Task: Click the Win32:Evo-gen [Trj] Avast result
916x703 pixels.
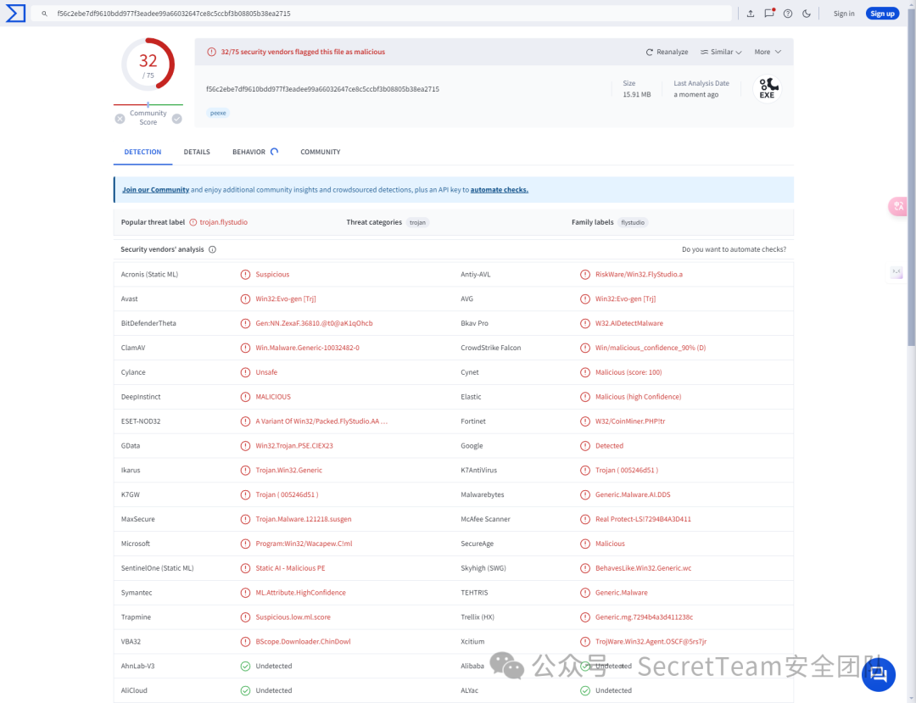Action: click(x=286, y=299)
